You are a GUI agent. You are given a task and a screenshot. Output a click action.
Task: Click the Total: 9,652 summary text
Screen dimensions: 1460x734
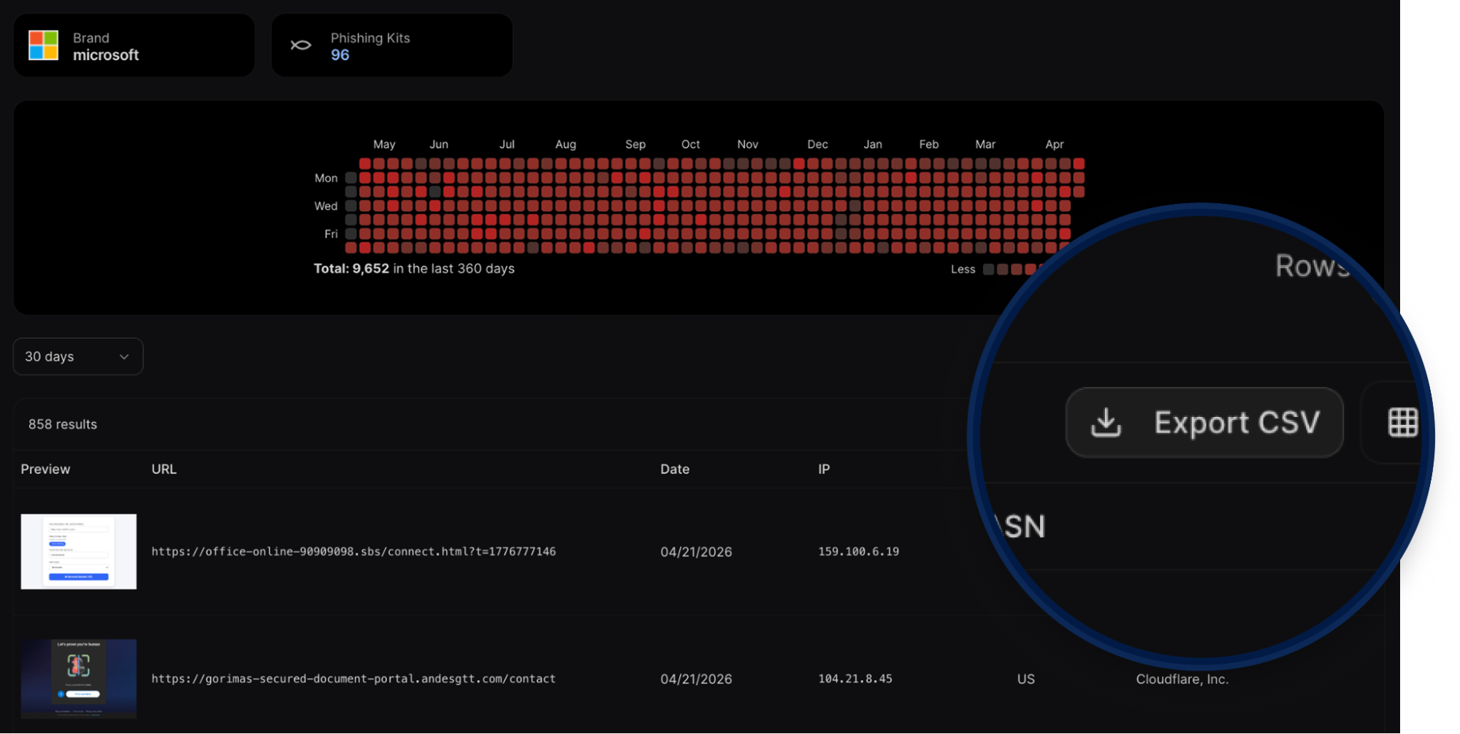[414, 269]
